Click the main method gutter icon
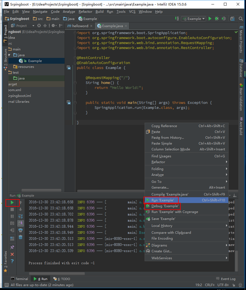 point(69,102)
